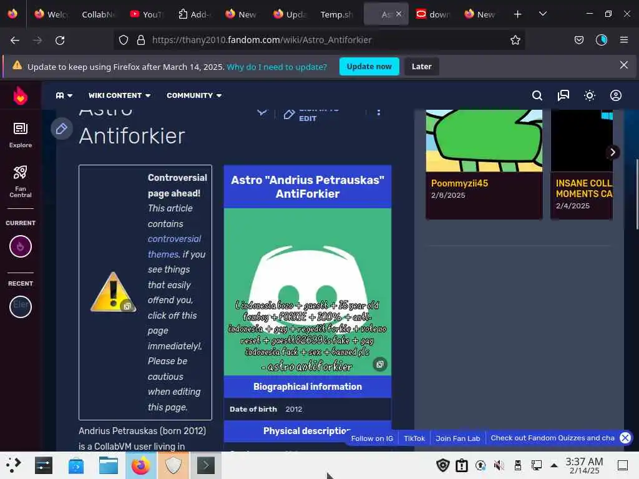Dismiss the Firefox update notification bar
The width and height of the screenshot is (639, 479).
[x=623, y=65]
